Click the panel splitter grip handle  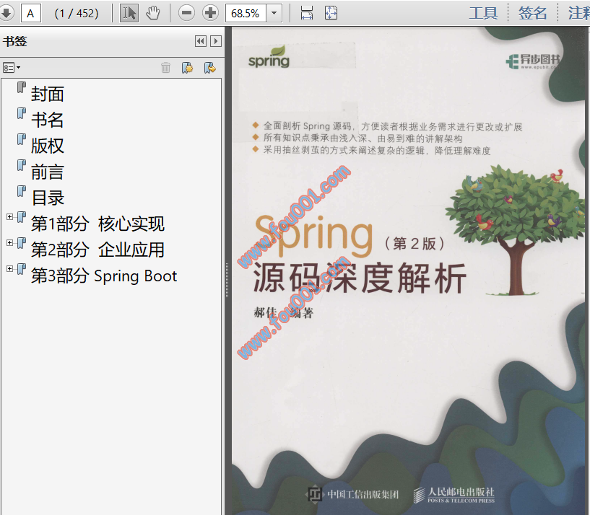(227, 280)
